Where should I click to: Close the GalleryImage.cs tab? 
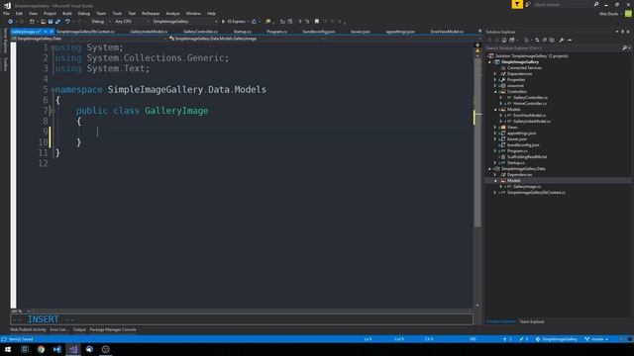click(52, 32)
